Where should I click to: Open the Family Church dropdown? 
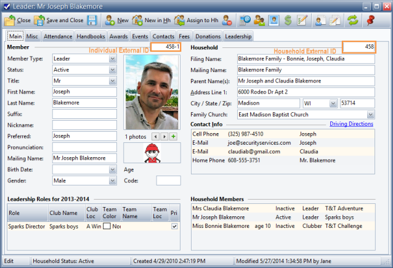tap(370, 115)
